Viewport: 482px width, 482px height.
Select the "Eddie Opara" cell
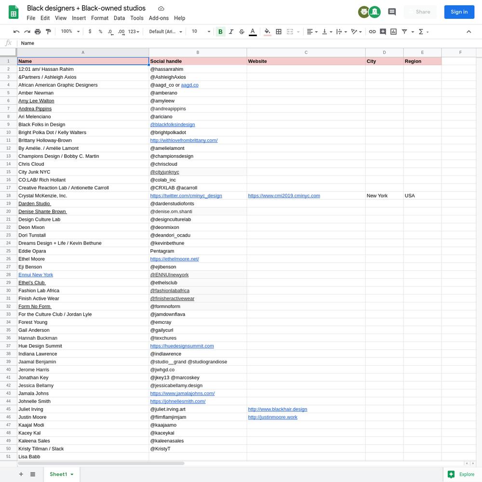coord(83,251)
